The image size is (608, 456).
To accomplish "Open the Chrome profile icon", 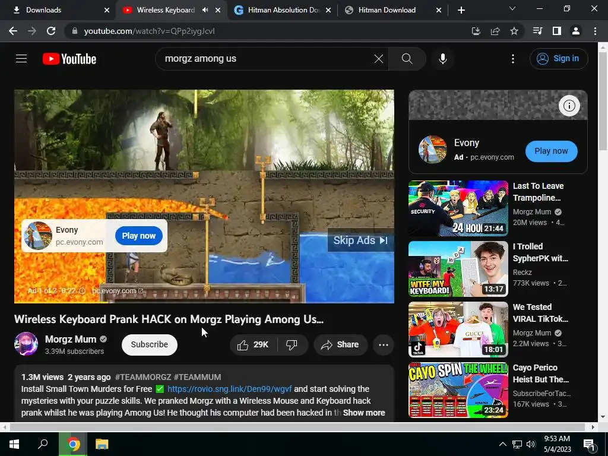I will click(x=576, y=31).
